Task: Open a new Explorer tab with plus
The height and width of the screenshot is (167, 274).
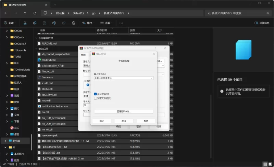Action: point(55,5)
